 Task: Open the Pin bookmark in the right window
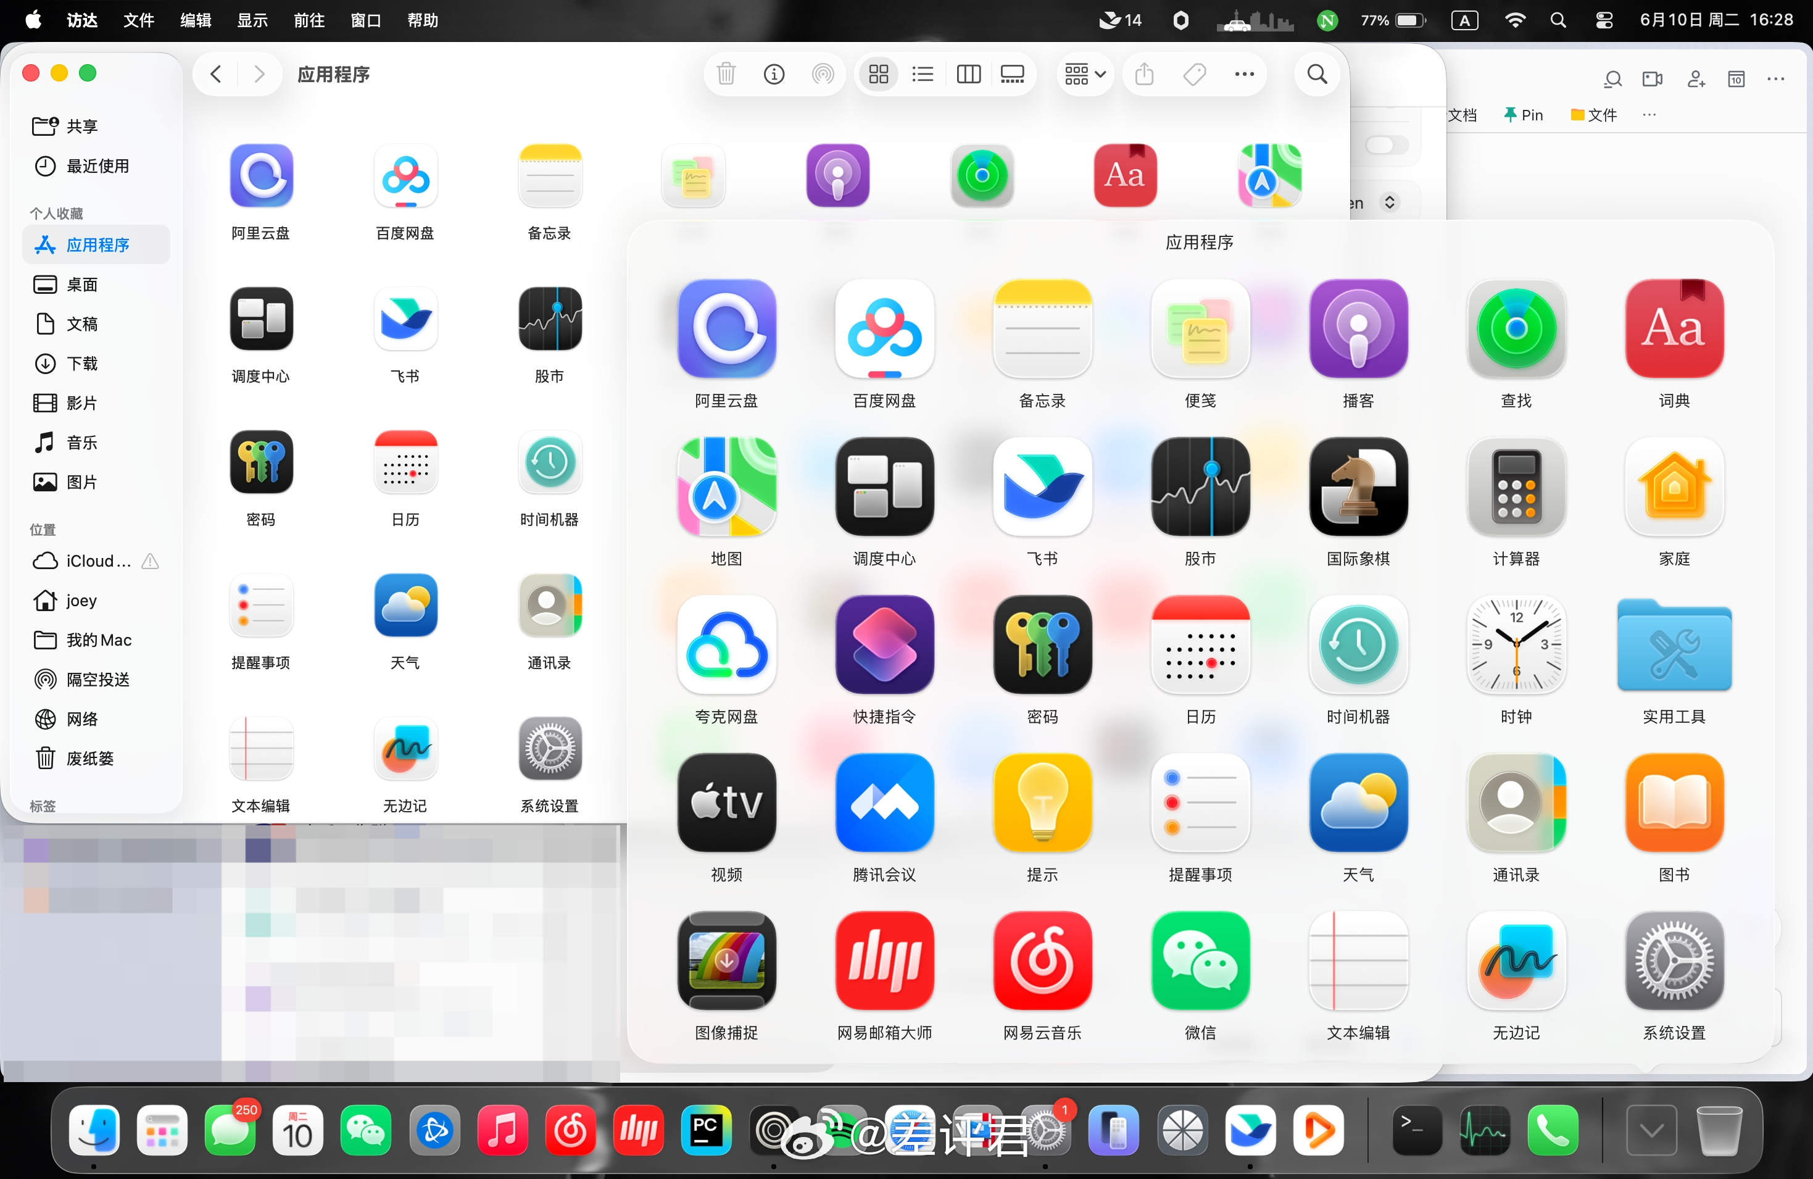coord(1524,114)
